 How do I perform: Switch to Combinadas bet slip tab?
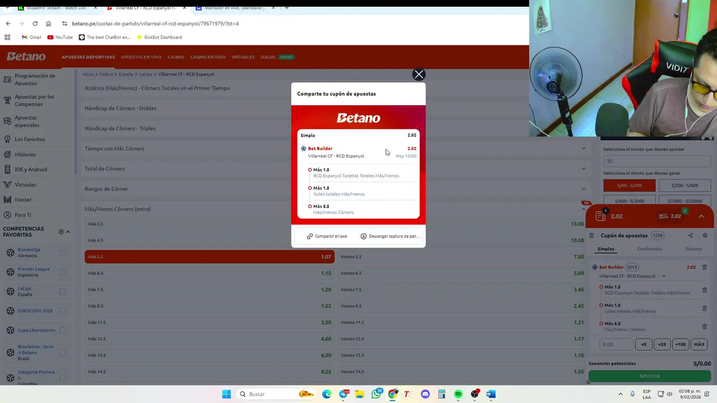click(x=650, y=249)
